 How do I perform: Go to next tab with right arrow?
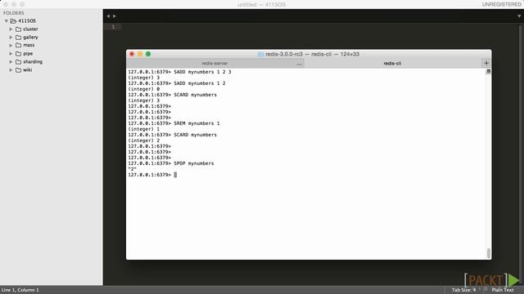[x=115, y=16]
